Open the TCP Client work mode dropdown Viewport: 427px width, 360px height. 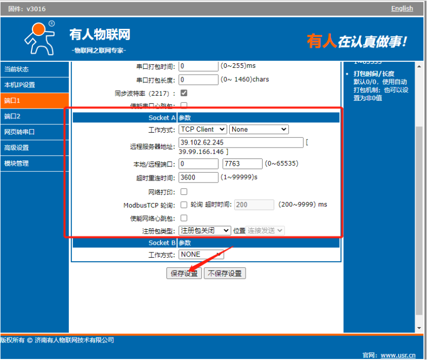(x=202, y=130)
